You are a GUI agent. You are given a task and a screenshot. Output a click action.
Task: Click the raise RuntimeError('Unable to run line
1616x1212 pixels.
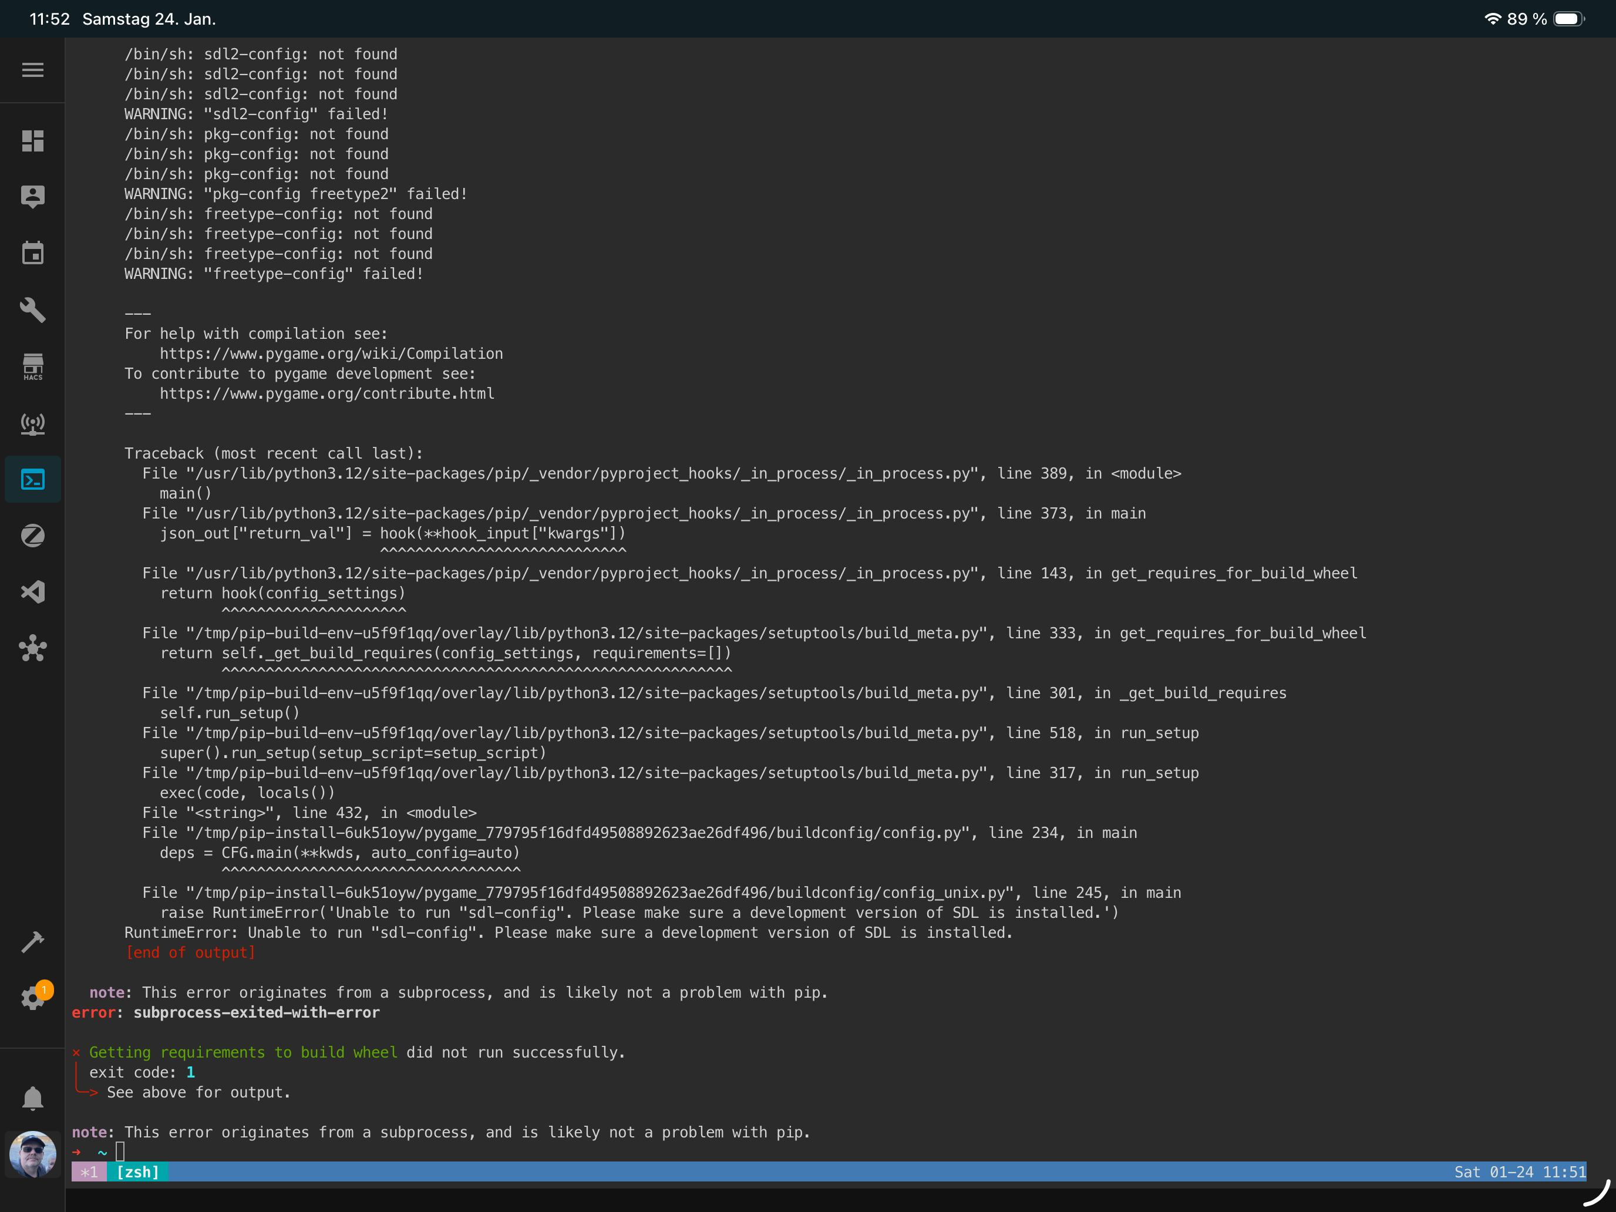point(639,913)
